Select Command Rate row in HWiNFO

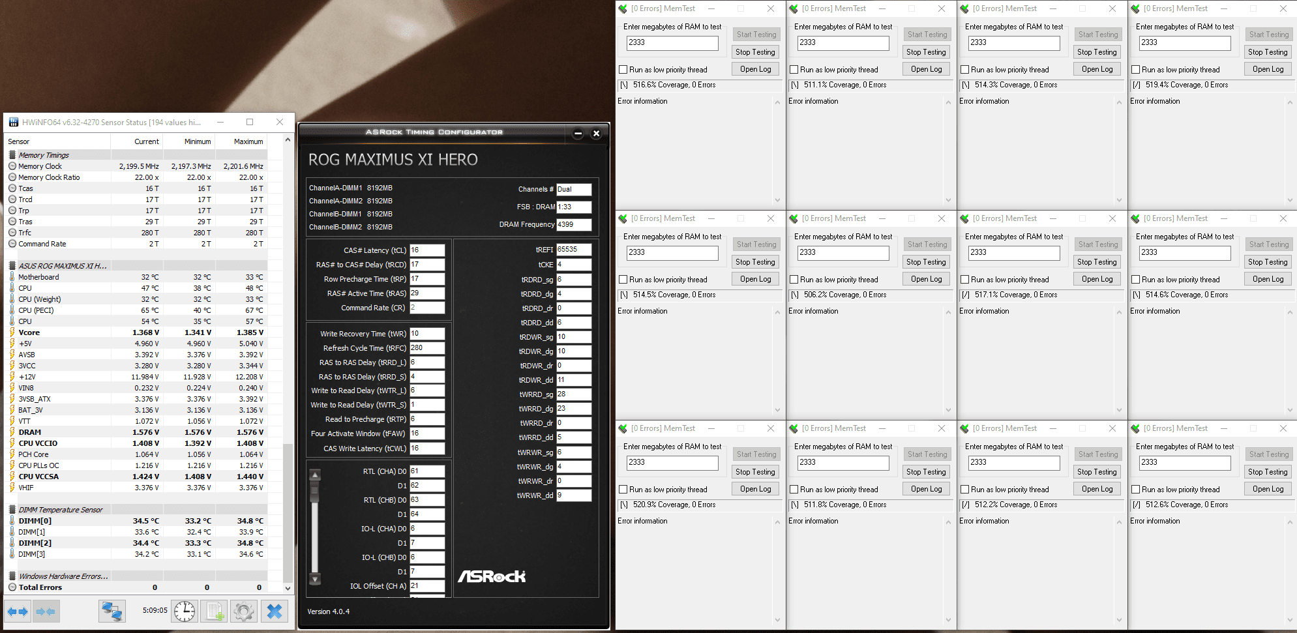[137, 244]
